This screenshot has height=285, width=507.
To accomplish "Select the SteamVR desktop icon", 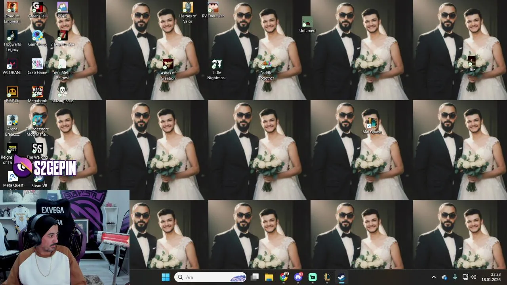I will [39, 181].
